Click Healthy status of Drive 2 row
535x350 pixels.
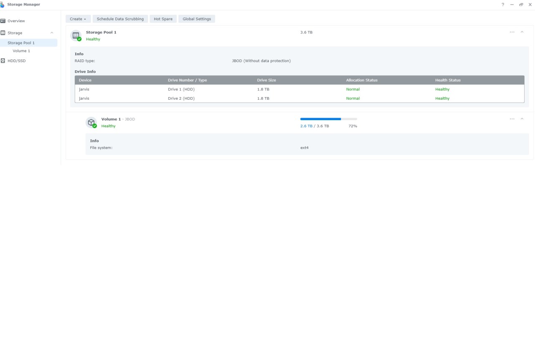pos(442,98)
